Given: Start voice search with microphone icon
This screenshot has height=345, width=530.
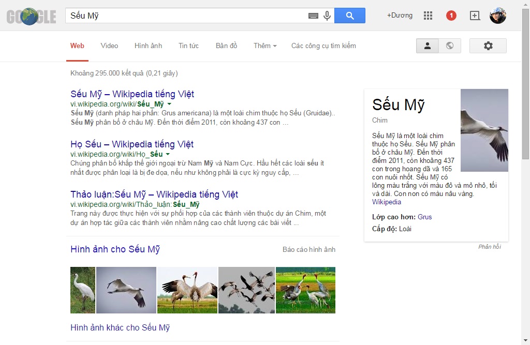Looking at the screenshot, I should [x=327, y=16].
